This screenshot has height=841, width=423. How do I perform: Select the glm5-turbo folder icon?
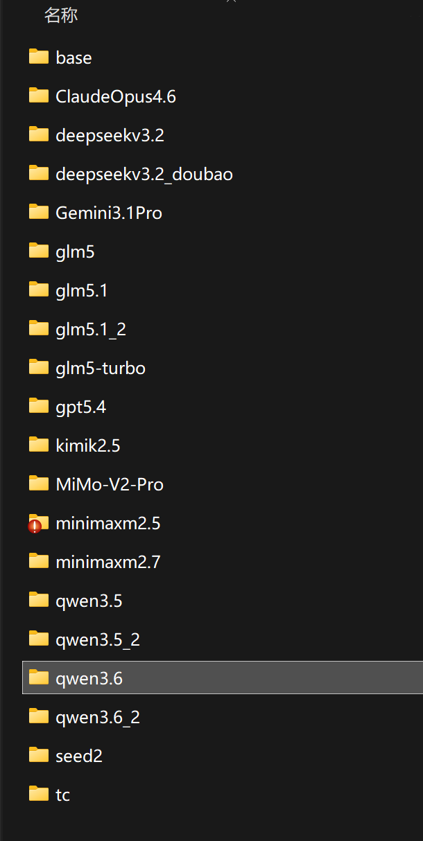(x=39, y=367)
